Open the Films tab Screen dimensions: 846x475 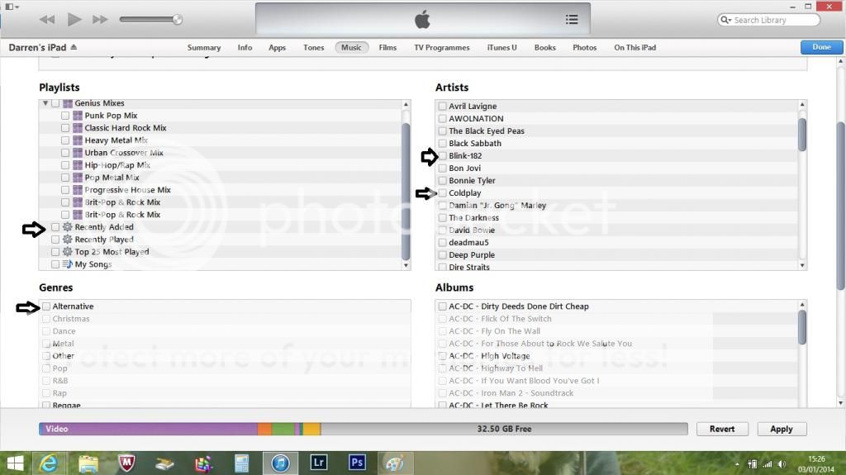pyautogui.click(x=387, y=48)
